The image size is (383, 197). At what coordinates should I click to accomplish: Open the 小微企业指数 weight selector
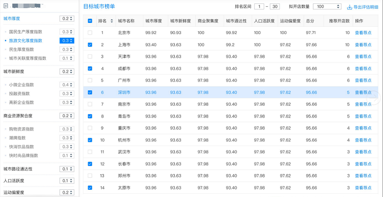coord(67,85)
